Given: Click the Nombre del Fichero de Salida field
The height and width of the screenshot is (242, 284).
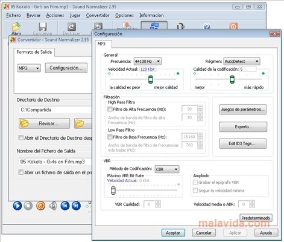Looking at the screenshot, I should 55,162.
